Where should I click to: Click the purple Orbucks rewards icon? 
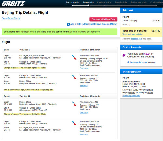[124, 55]
